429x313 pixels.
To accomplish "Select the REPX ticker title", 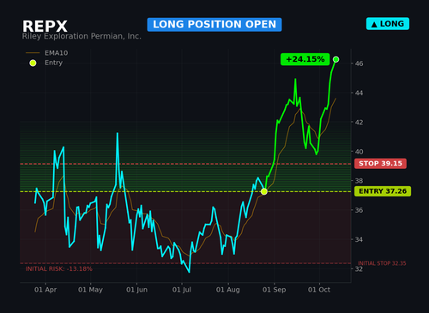I will (45, 27).
